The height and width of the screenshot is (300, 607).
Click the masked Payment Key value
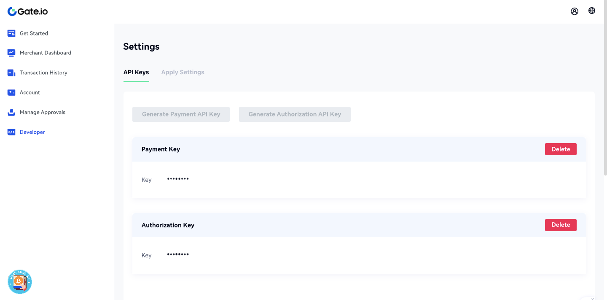(178, 180)
